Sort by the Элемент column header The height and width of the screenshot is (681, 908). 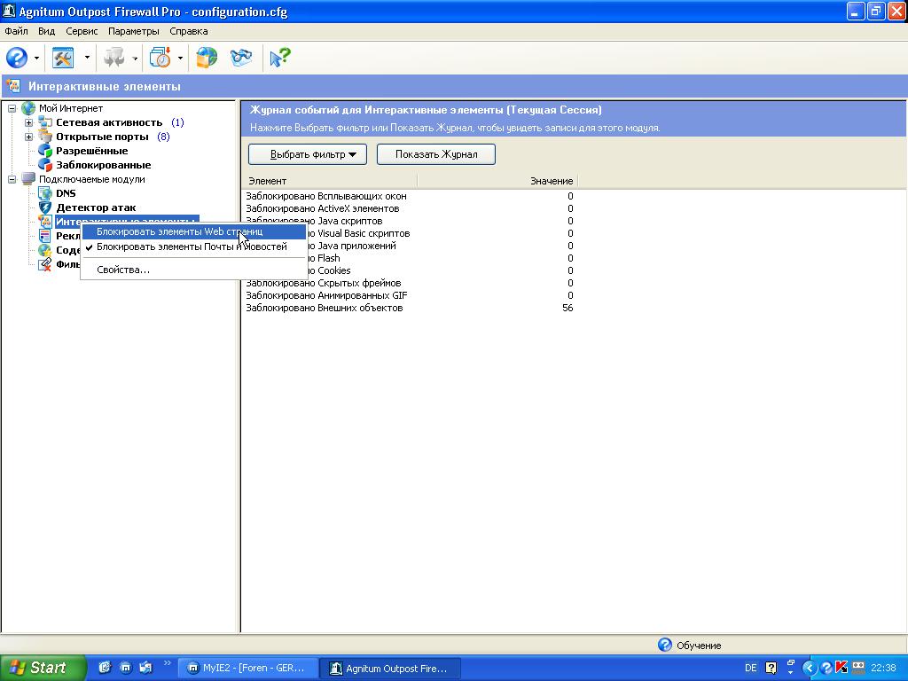tap(330, 181)
